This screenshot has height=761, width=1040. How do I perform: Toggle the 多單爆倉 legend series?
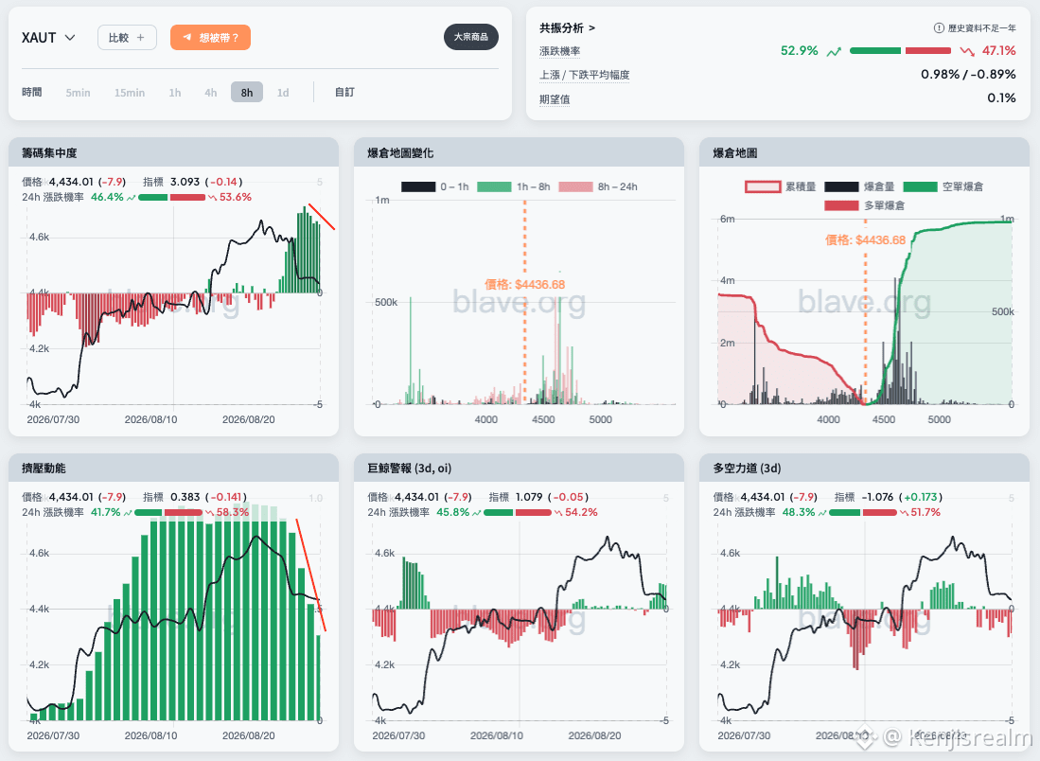pyautogui.click(x=865, y=205)
